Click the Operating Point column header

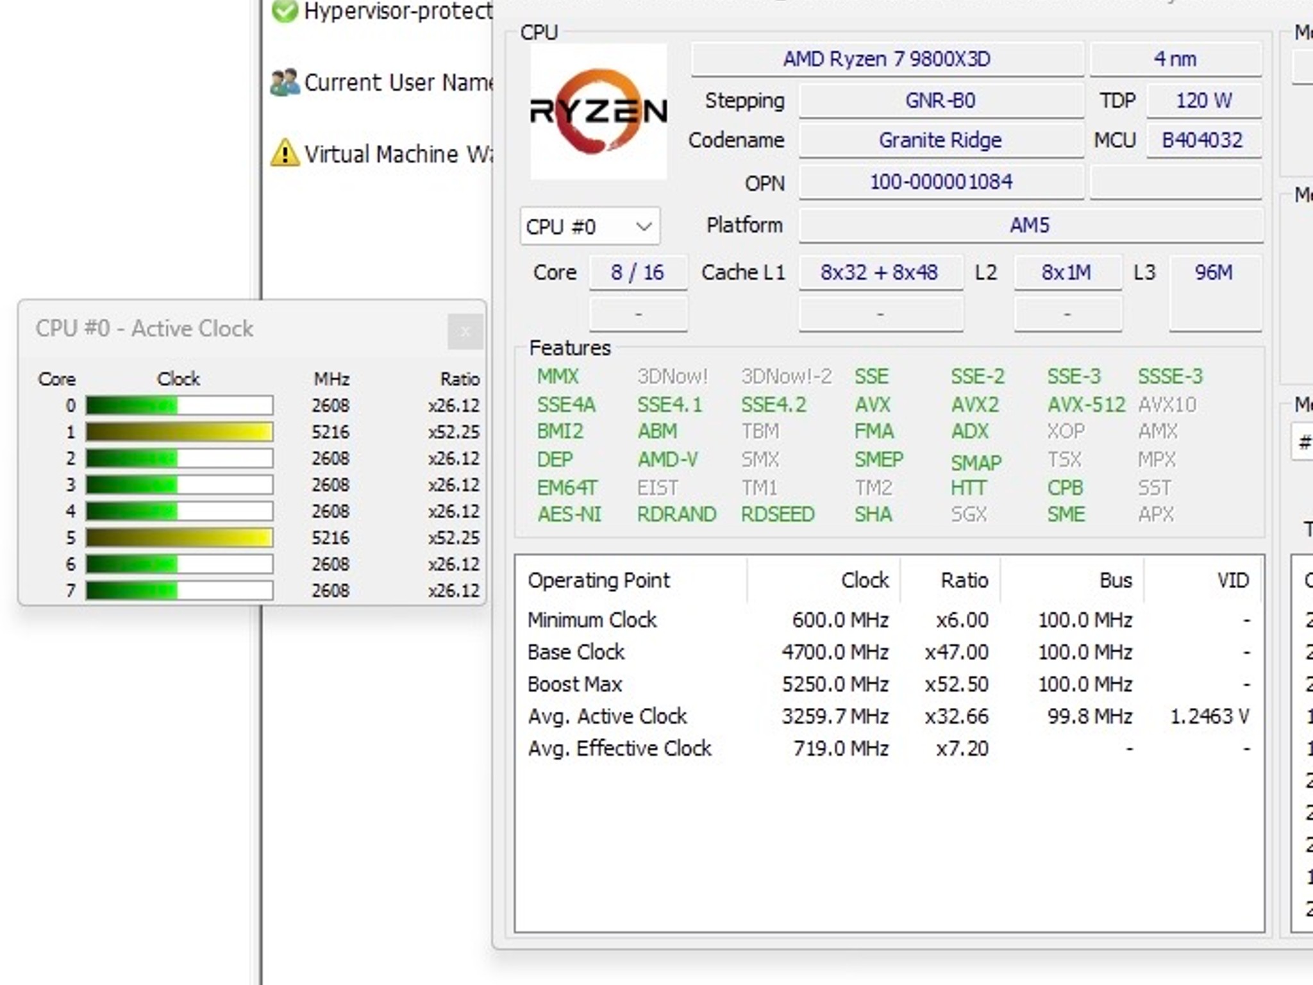631,580
